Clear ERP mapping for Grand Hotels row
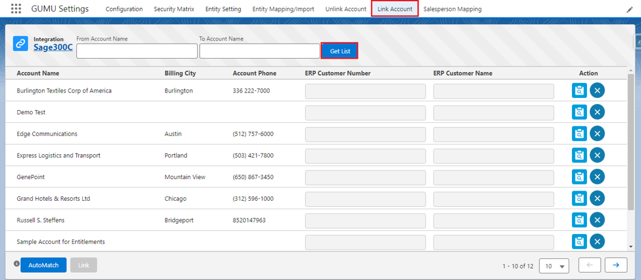Image resolution: width=641 pixels, height=280 pixels. (597, 198)
